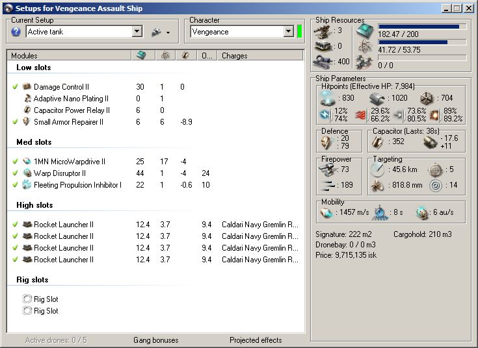Open the Character dropdown arrow
This screenshot has height=348, width=478.
(x=288, y=31)
